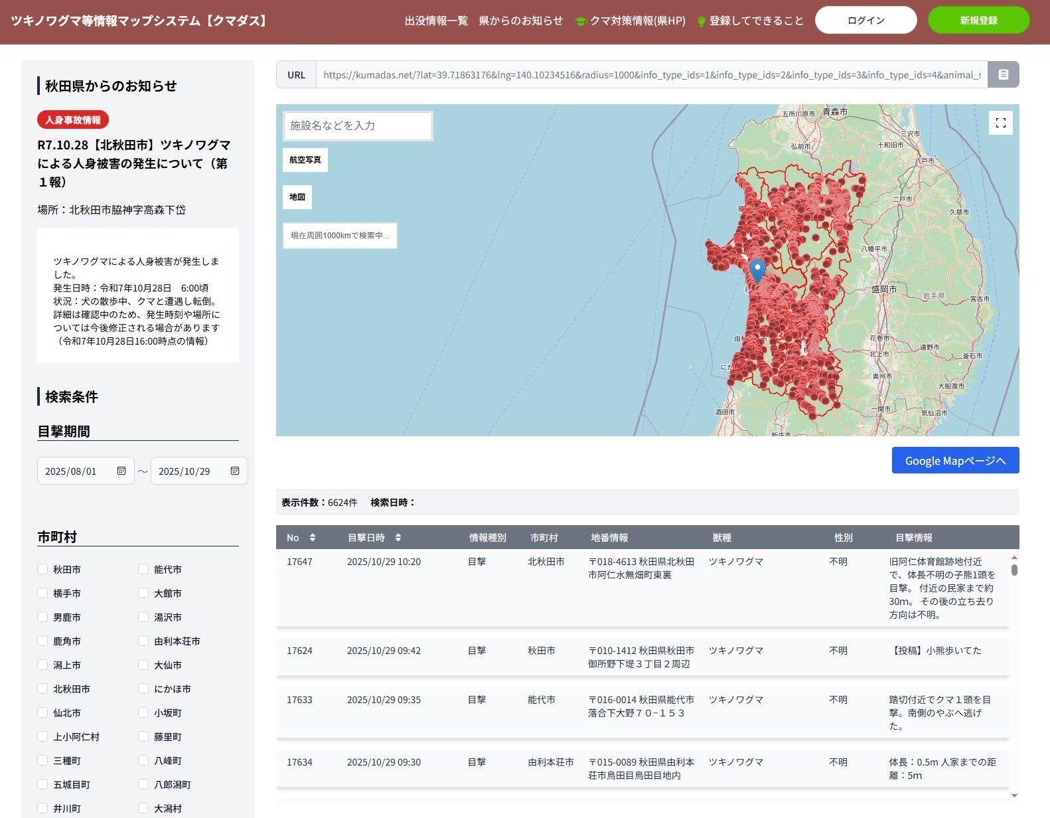The image size is (1050, 818).
Task: Copy URL with the clipboard icon
Action: click(1003, 74)
